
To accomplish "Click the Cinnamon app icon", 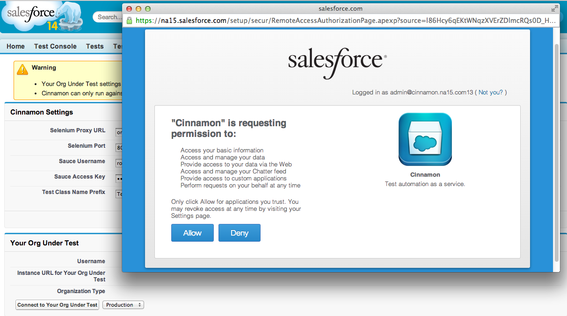I will coord(425,140).
